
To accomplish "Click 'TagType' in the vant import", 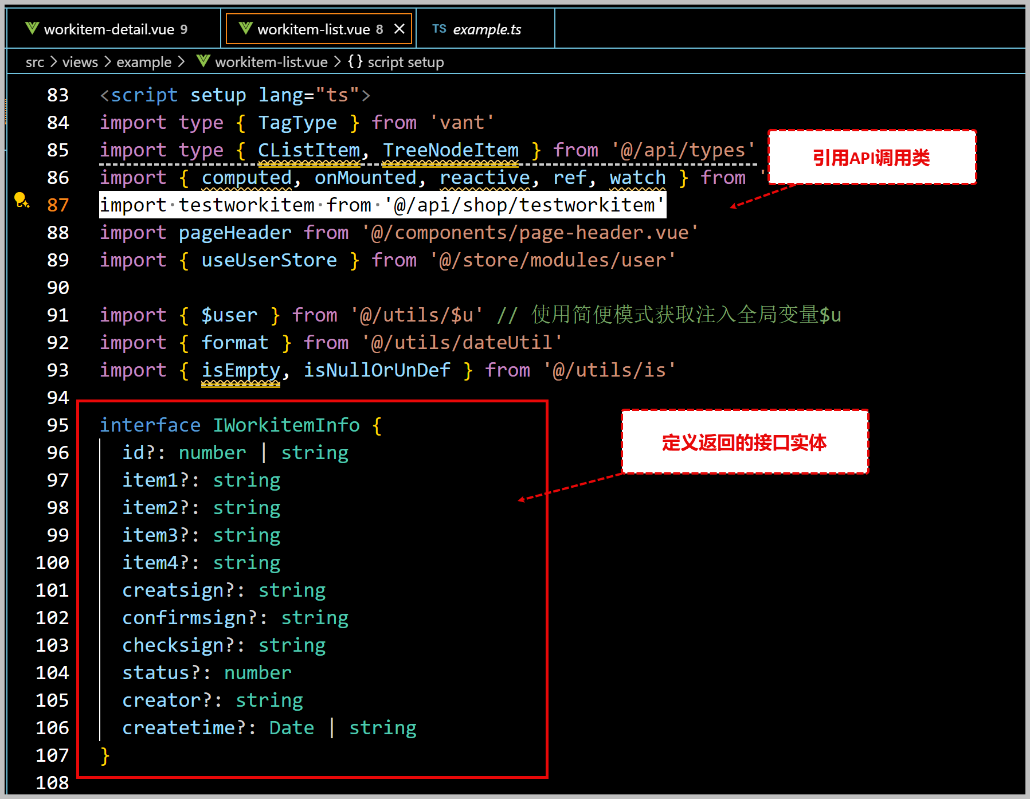I will tap(297, 123).
